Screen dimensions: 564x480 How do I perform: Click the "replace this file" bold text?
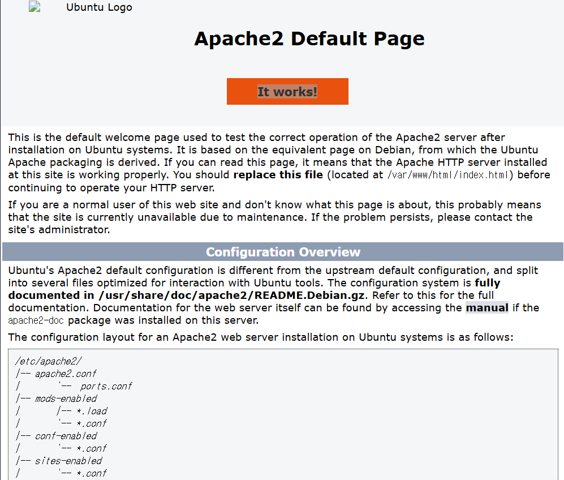point(278,175)
